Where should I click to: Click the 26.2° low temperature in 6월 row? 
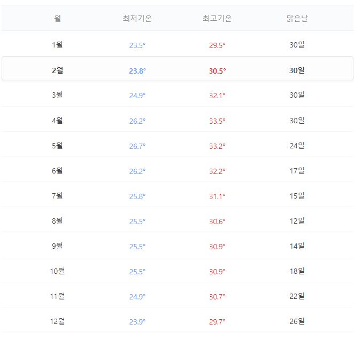click(137, 171)
